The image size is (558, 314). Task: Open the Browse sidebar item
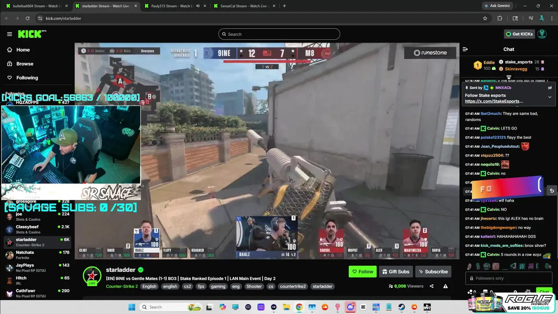24,64
